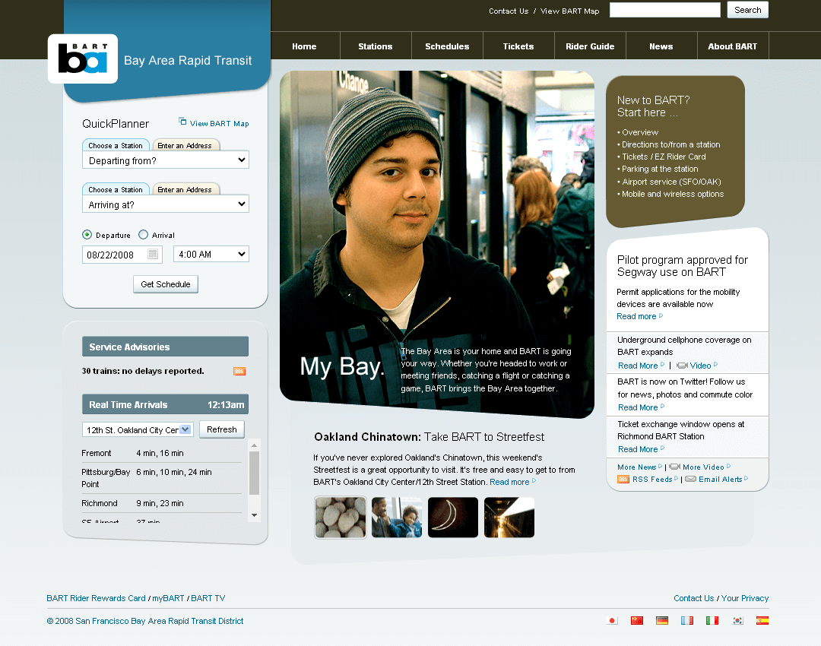821x646 pixels.
Task: Click the camera icon beside More Video
Action: (674, 467)
